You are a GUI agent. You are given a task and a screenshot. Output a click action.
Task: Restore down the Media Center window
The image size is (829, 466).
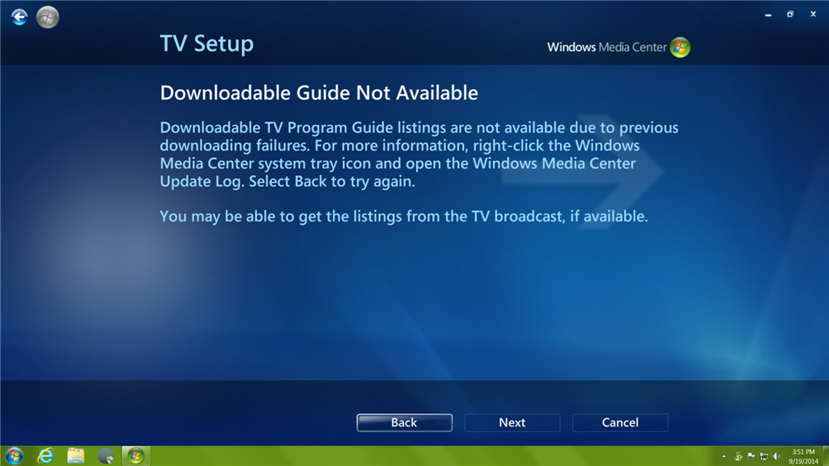click(790, 15)
